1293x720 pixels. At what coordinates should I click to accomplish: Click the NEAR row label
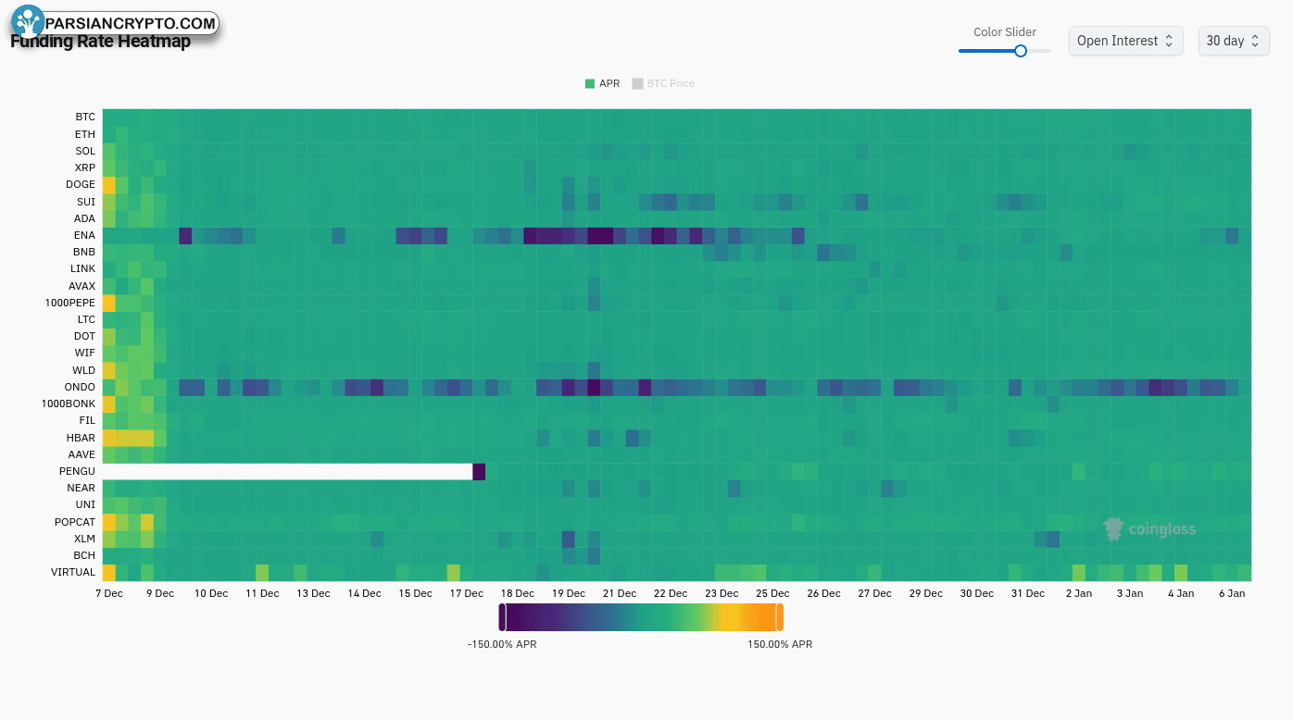click(82, 488)
